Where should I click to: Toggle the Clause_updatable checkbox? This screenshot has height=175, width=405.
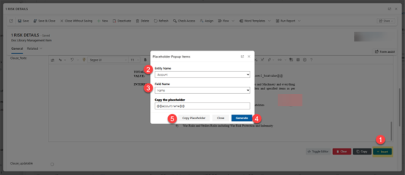coord(52,164)
